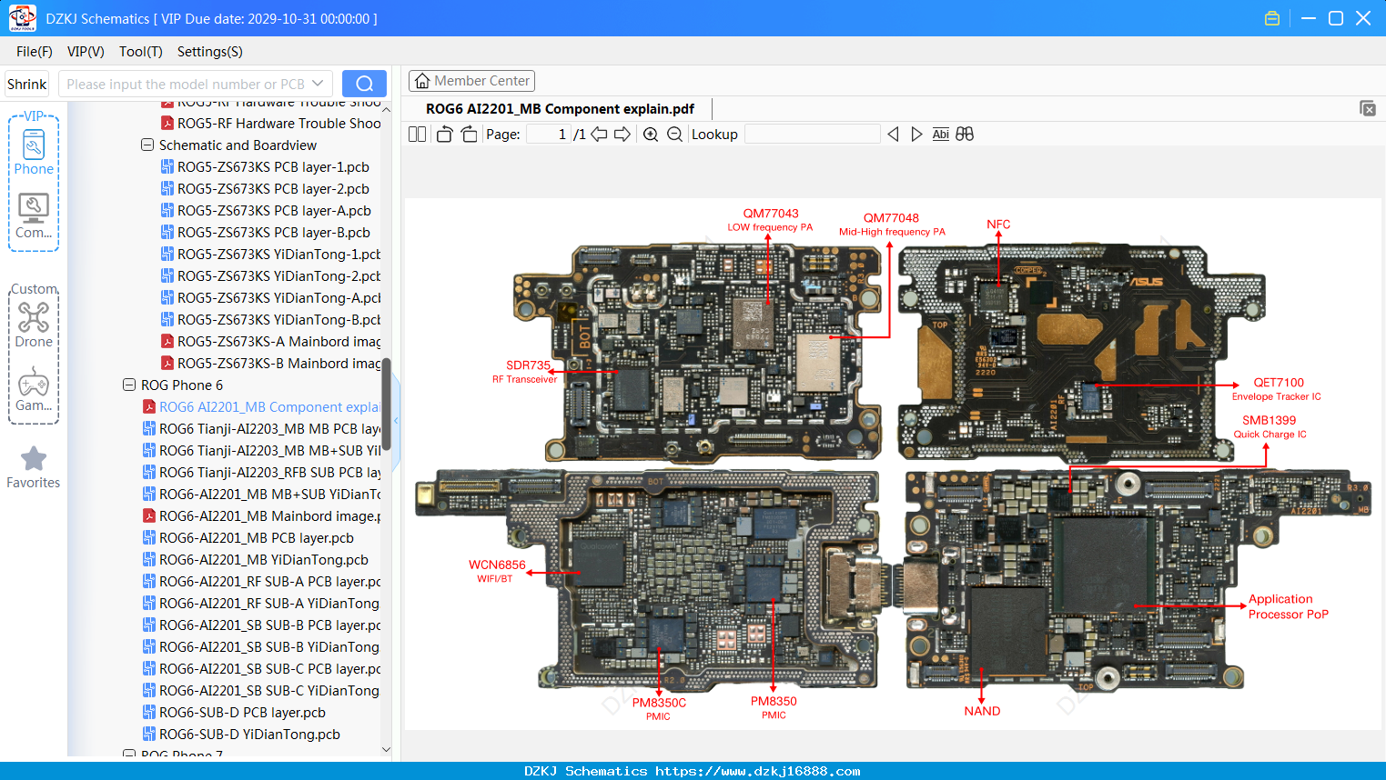This screenshot has height=780, width=1386.
Task: Click the DZKJ app logo
Action: coord(22,18)
